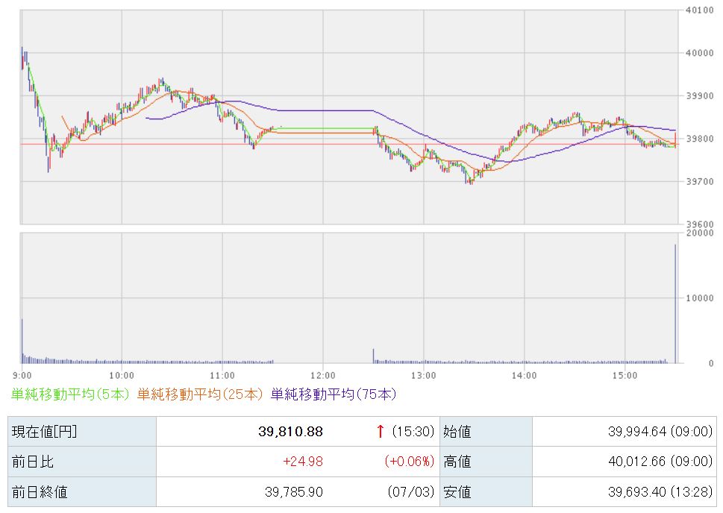Click the red up arrow beside current price

tap(380, 432)
